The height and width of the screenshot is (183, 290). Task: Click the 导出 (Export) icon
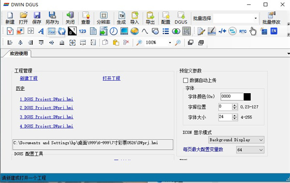(x=150, y=18)
